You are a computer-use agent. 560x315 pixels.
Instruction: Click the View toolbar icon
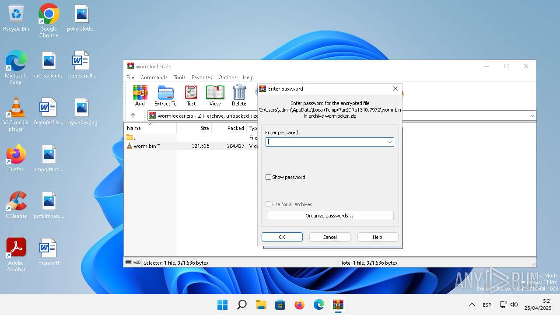point(215,95)
